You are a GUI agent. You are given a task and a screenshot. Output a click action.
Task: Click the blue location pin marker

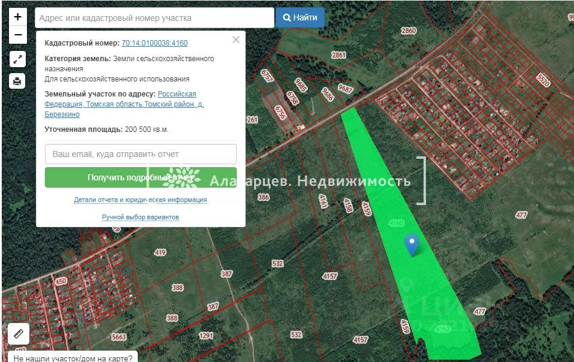point(412,245)
